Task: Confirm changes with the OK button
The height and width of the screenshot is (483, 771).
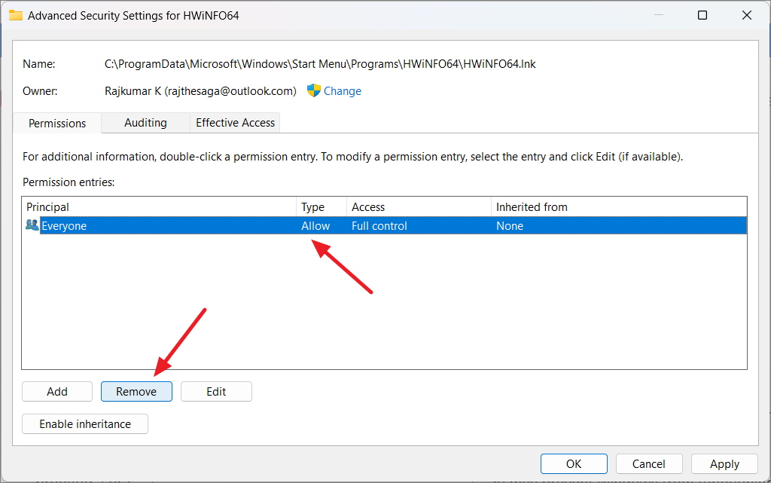Action: (x=574, y=463)
